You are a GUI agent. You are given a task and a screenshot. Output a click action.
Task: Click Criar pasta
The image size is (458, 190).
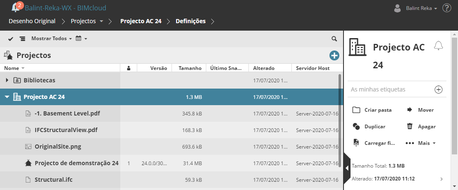click(x=372, y=110)
